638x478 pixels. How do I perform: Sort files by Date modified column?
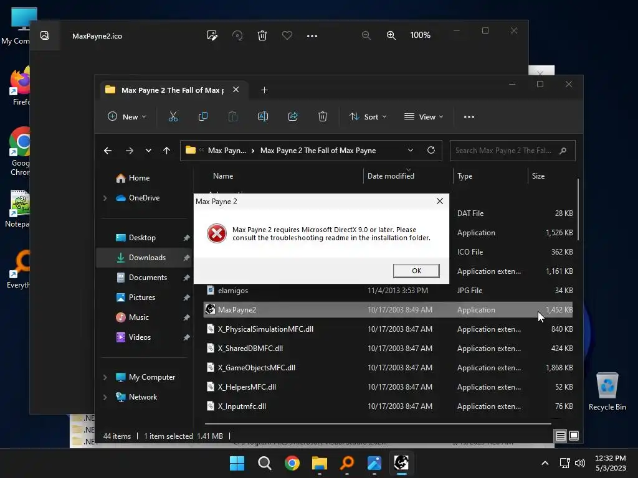pos(391,176)
